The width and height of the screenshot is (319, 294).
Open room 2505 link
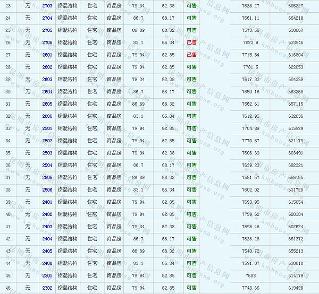[x=47, y=177]
